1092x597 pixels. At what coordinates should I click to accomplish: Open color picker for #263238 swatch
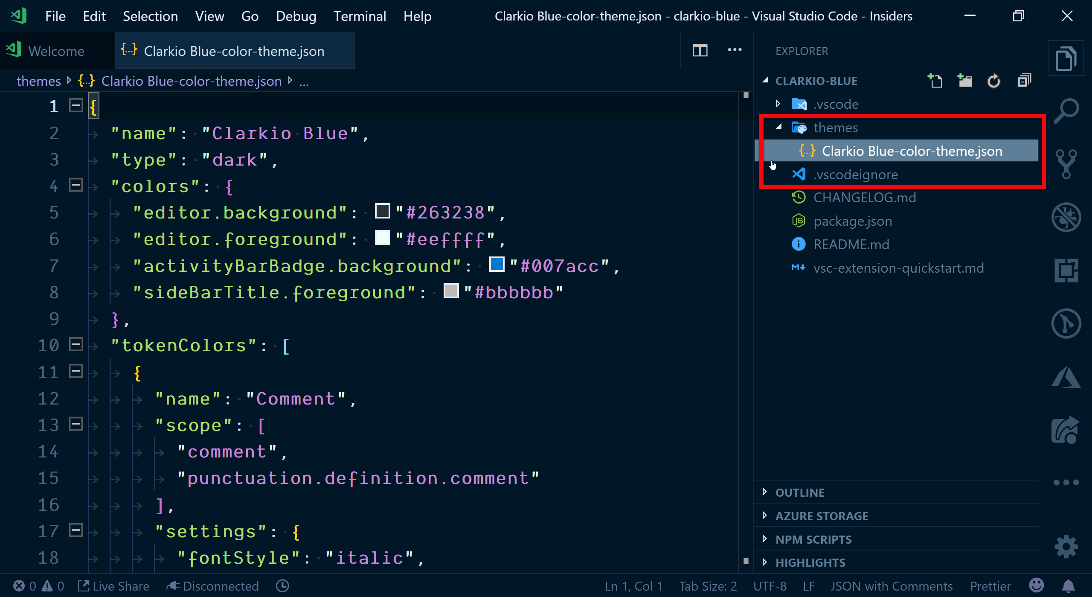point(382,211)
